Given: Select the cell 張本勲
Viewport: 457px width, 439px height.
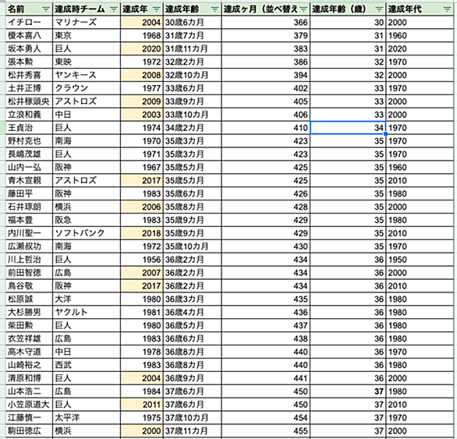Looking at the screenshot, I should pos(29,62).
